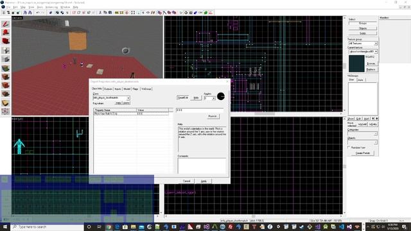Screen dimensions: 411x231
Task: Select the Vertex manipulation tool
Action: click(6, 111)
